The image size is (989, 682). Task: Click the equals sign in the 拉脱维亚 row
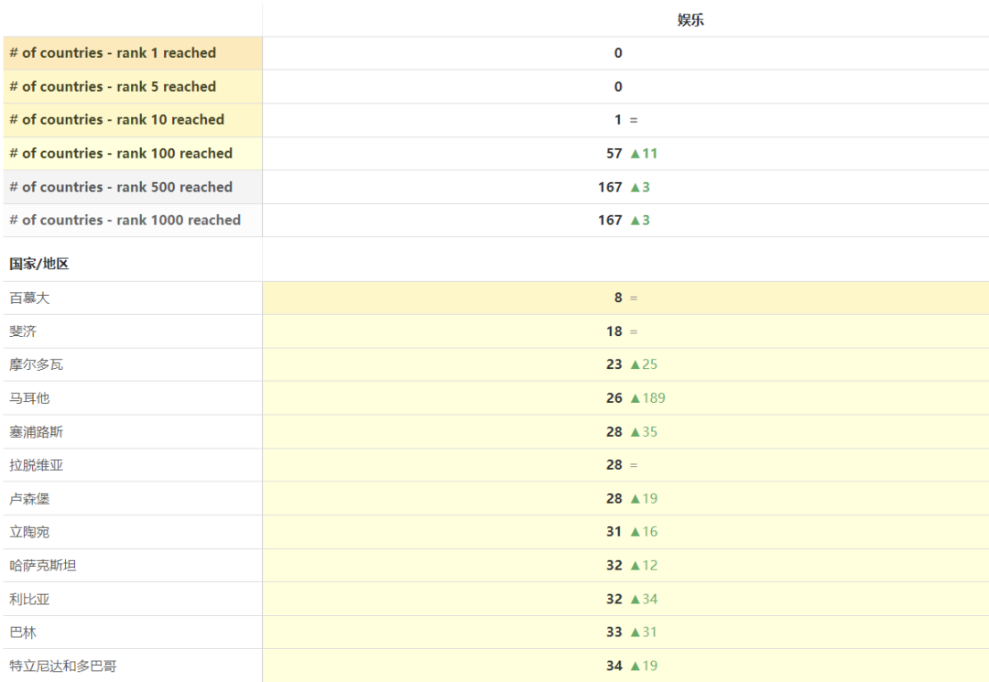click(634, 465)
